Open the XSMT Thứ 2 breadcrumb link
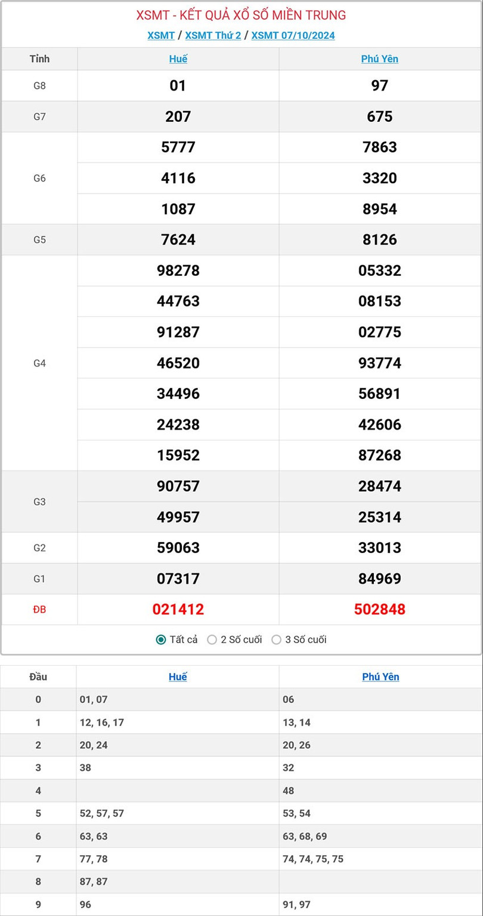 point(213,35)
